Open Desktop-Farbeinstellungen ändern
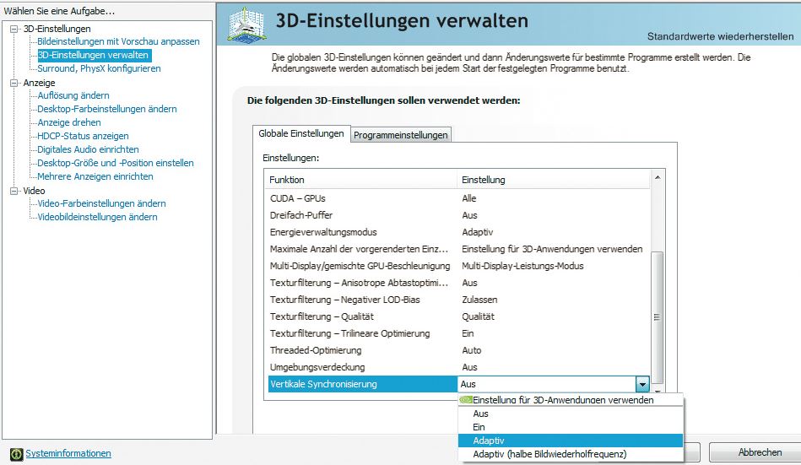 [107, 109]
